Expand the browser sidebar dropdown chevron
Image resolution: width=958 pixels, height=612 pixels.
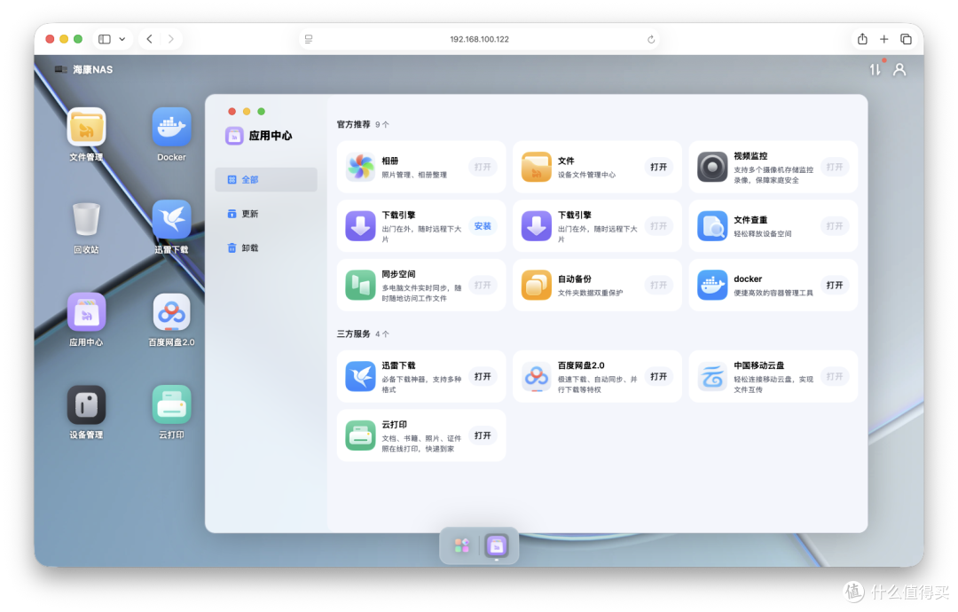122,39
